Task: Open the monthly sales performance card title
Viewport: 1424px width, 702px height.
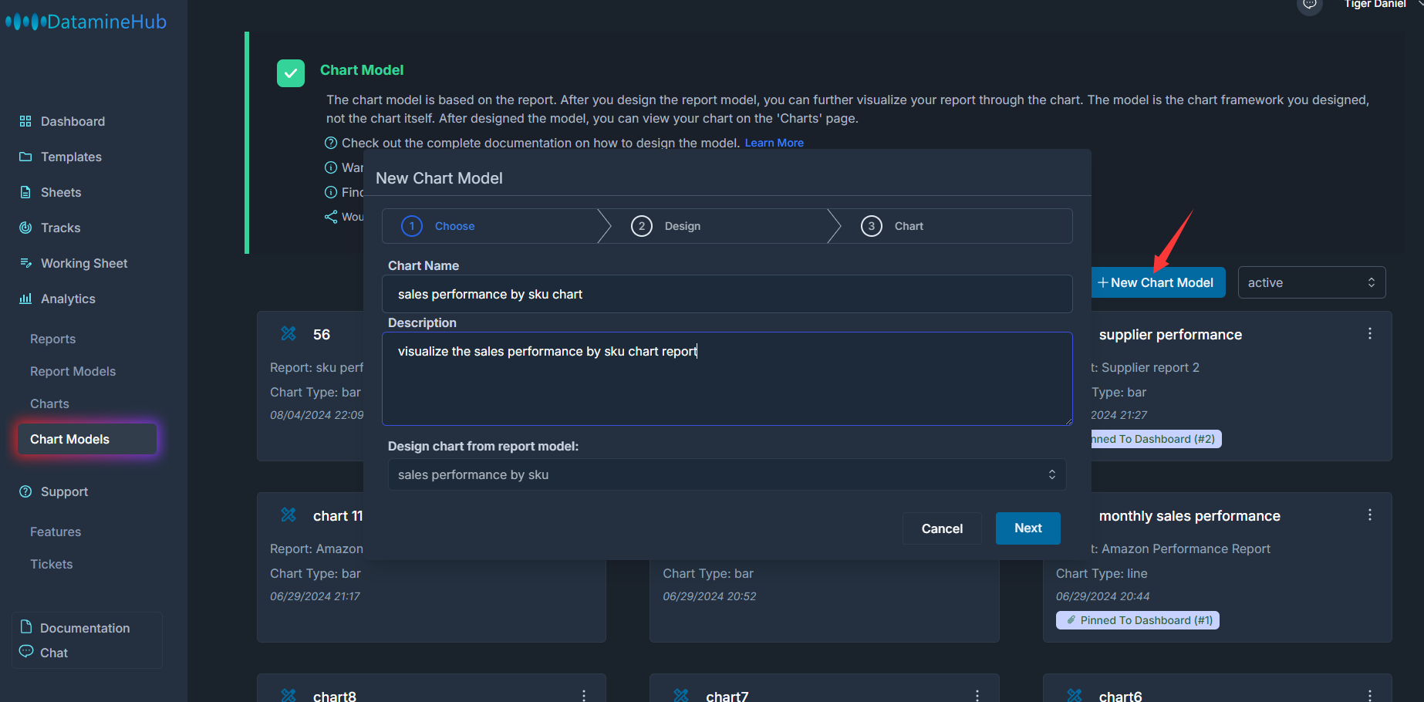Action: coord(1189,516)
